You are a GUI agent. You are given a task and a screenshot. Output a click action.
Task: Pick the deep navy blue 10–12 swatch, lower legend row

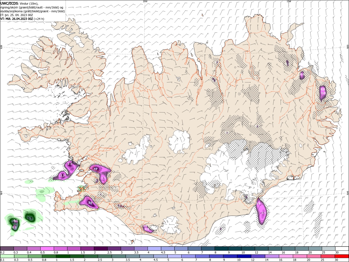point(244,256)
